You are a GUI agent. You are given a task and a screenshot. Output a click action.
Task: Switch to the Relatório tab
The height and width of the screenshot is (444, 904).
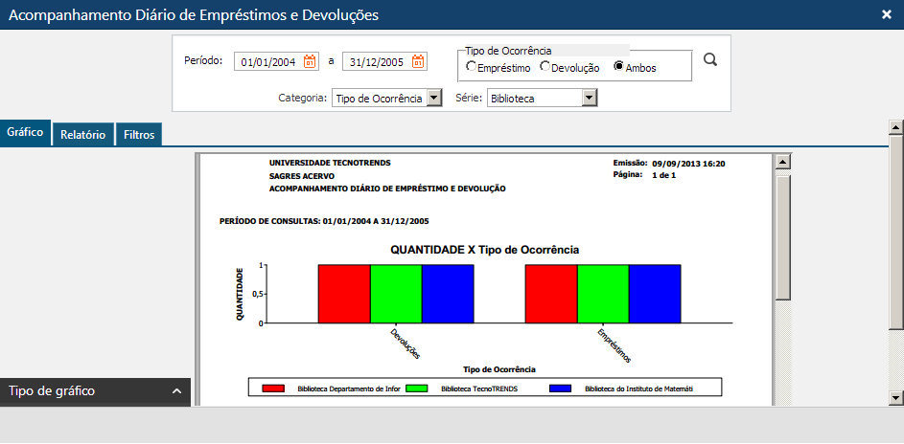point(82,135)
